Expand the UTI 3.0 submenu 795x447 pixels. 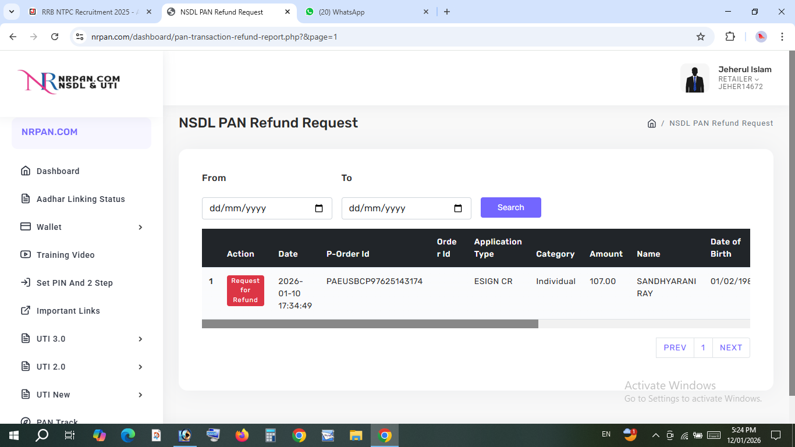(x=81, y=339)
